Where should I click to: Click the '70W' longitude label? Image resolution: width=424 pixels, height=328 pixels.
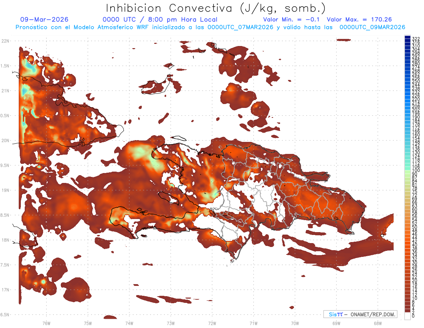click(295, 323)
